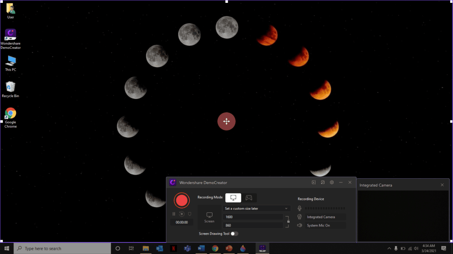Open Word from the taskbar
Viewport: 453px width, 254px height.
[x=201, y=248]
